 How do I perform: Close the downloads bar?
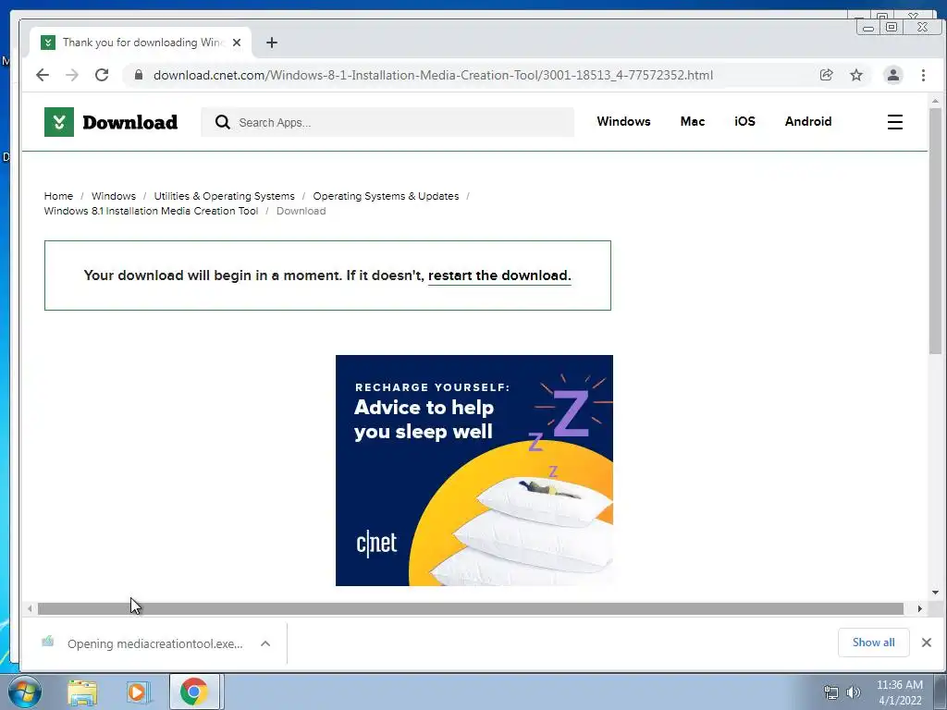coord(927,643)
